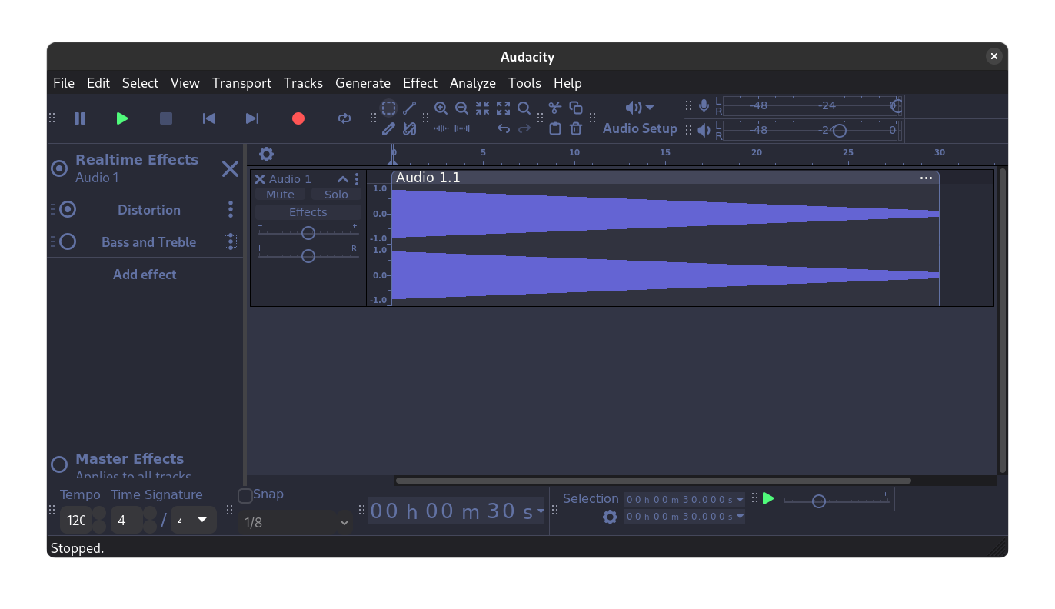1055x609 pixels.
Task: Solo the Audio 1 track
Action: coord(336,195)
